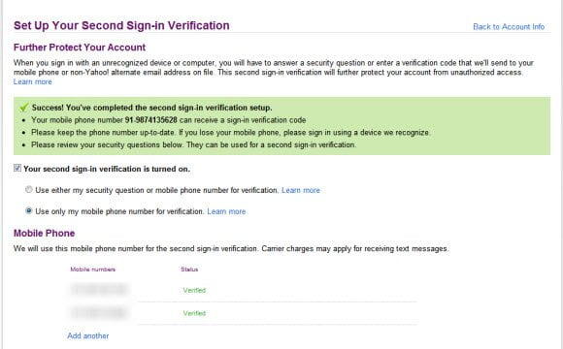Click the first Verified status label
The height and width of the screenshot is (349, 563).
tap(194, 290)
